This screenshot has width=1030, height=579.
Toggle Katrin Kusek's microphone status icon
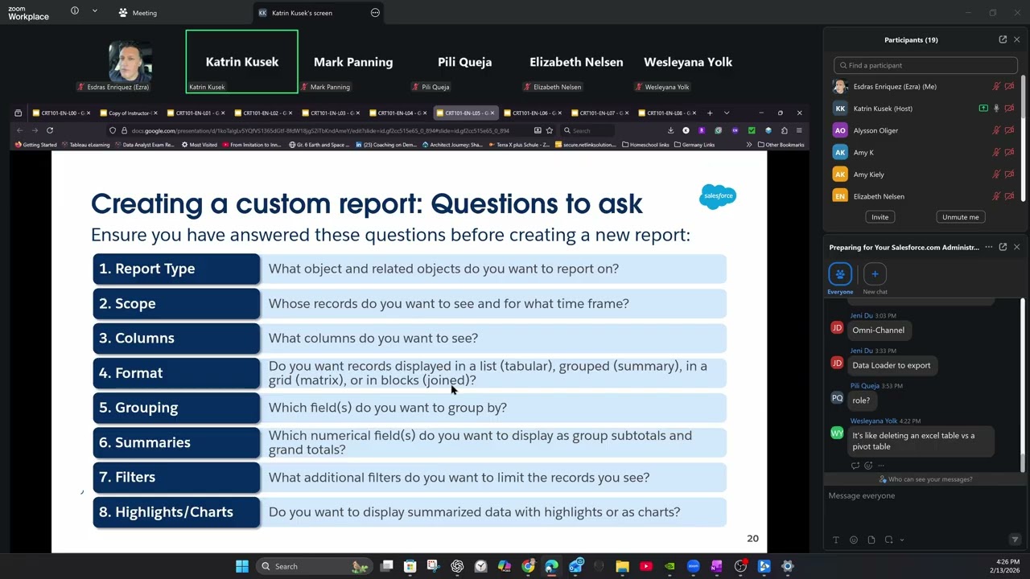click(996, 108)
